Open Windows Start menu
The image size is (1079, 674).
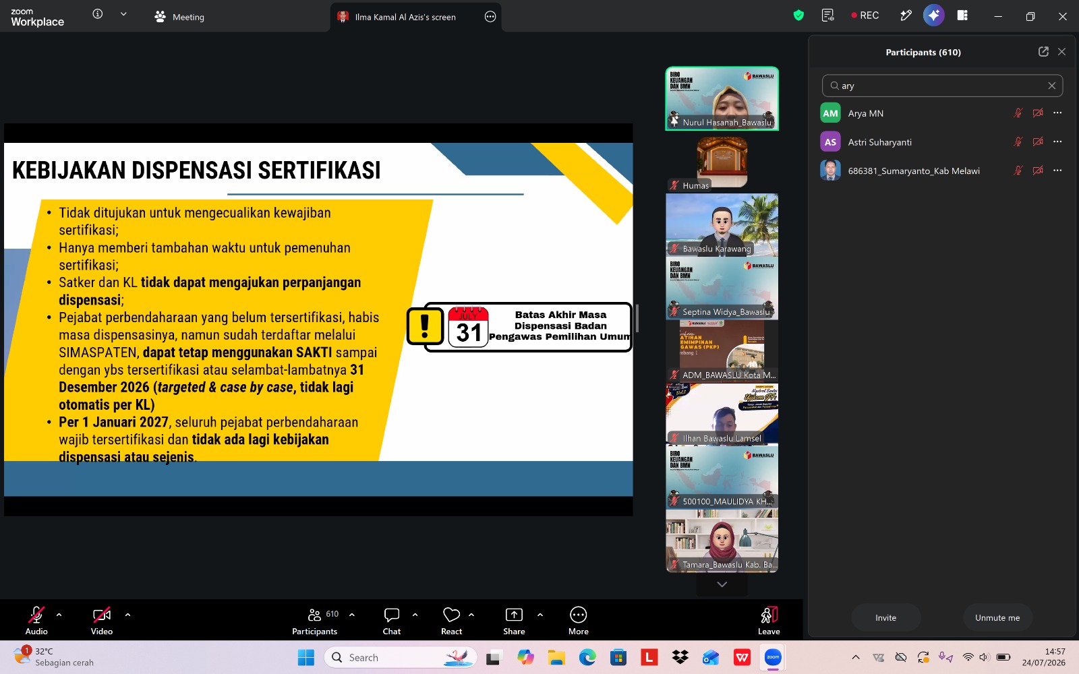(x=306, y=657)
